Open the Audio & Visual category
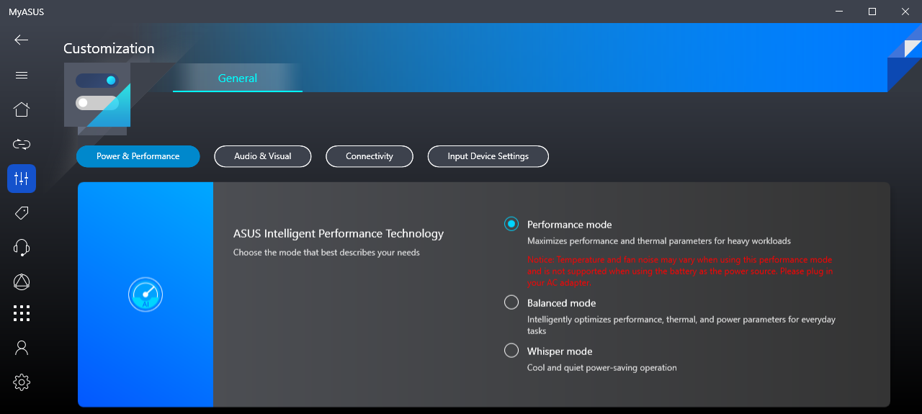 tap(263, 156)
